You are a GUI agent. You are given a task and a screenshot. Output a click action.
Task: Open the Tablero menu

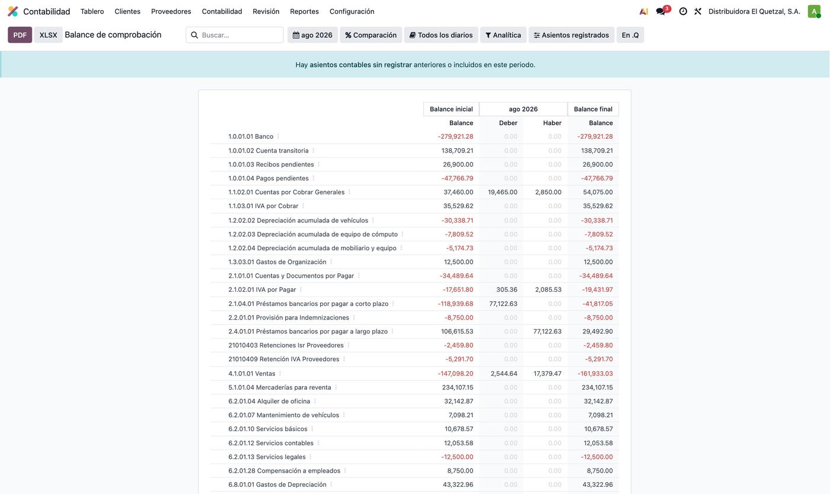pyautogui.click(x=92, y=11)
